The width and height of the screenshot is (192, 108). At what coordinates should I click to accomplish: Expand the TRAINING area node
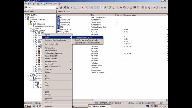coord(31,73)
